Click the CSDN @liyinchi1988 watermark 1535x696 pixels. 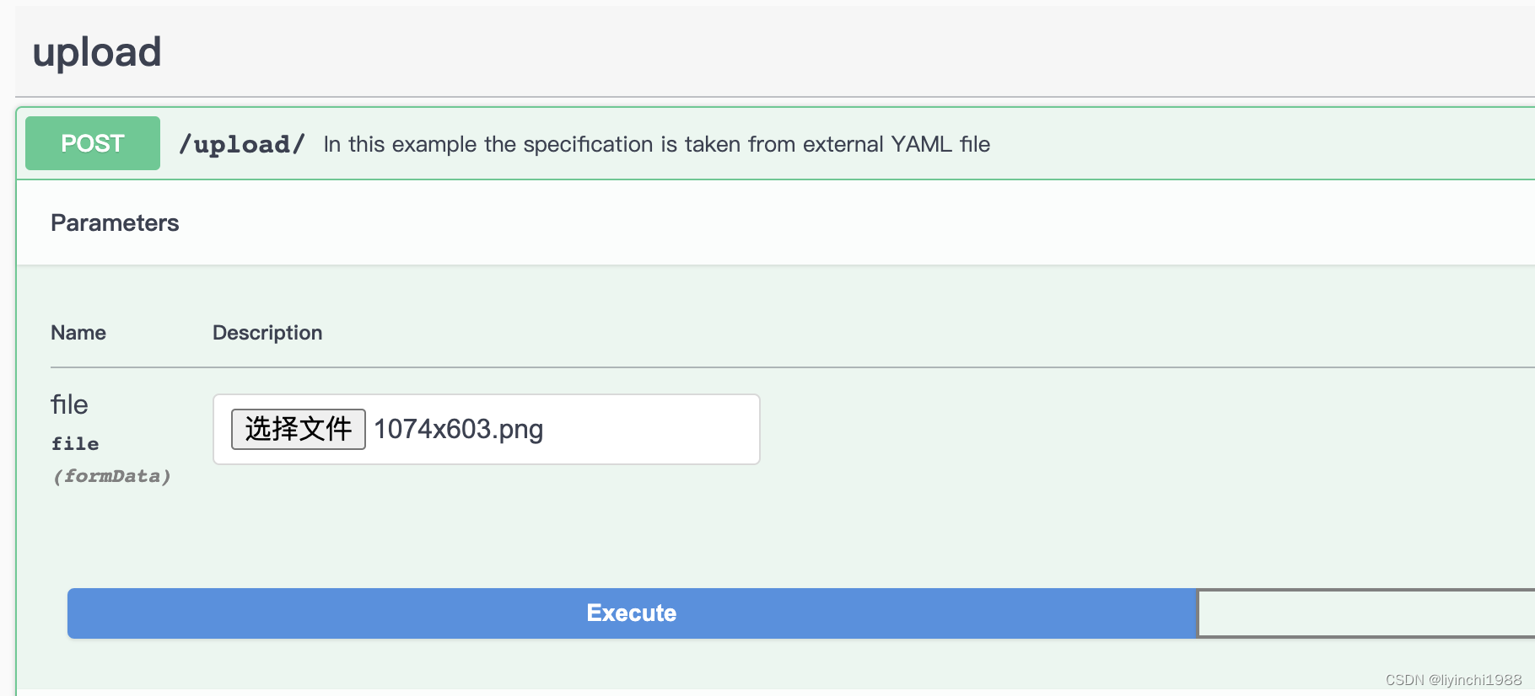point(1453,680)
